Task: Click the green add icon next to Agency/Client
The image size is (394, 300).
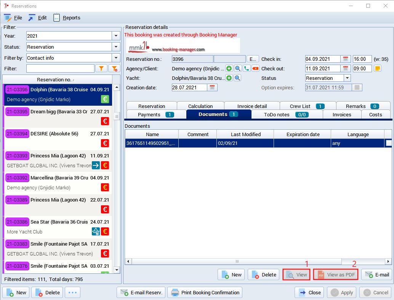Action: (229, 68)
